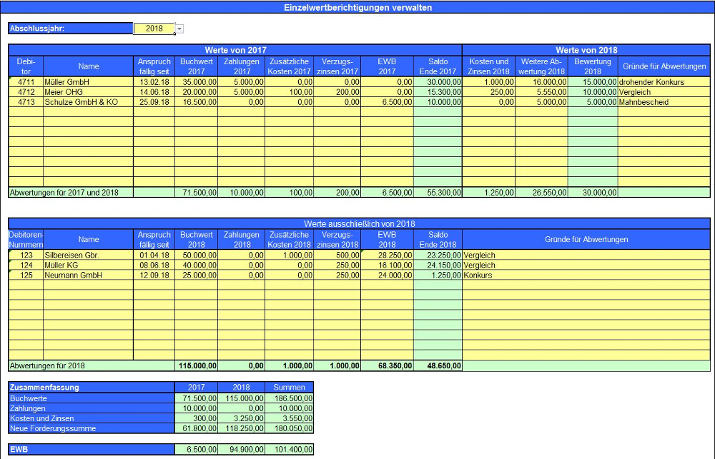Screen dimensions: 715x459
Task: Select the drohender Konkurs reason cell
Action: pos(664,82)
